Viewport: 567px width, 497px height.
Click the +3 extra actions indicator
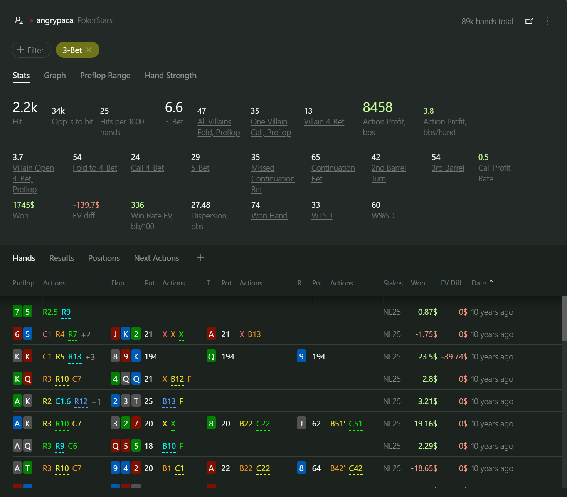tap(90, 357)
